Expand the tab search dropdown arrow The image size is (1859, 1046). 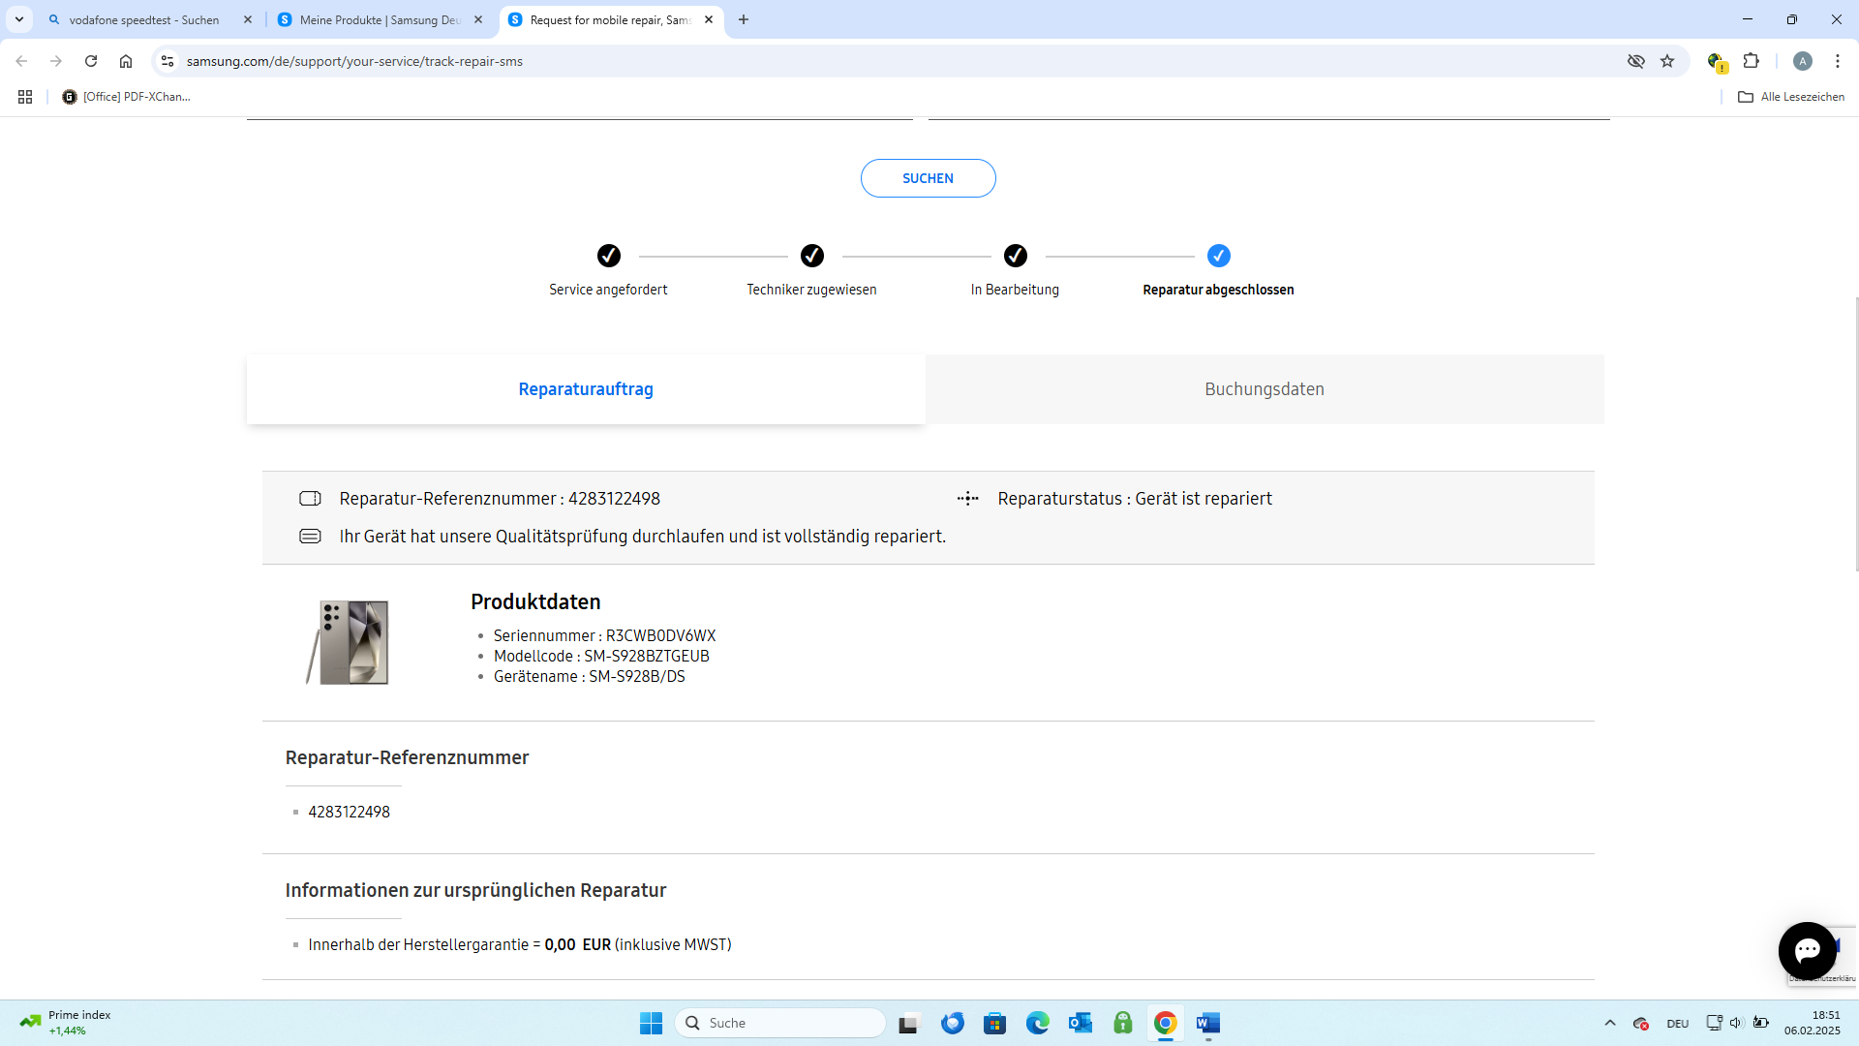(19, 19)
